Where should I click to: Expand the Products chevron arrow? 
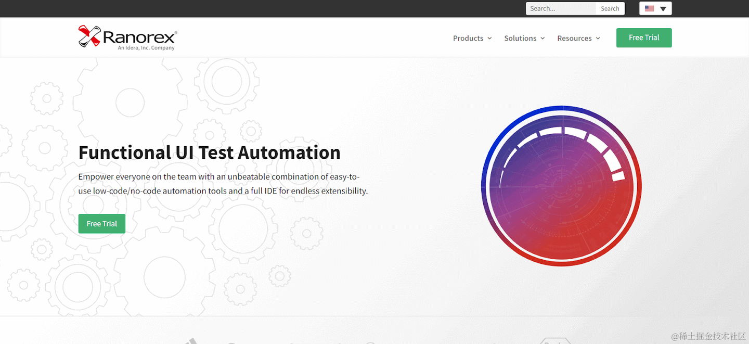[x=489, y=39]
